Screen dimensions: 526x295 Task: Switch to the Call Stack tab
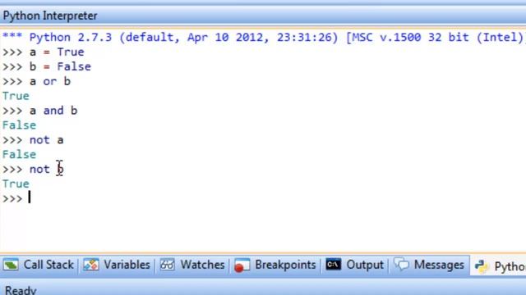39,265
